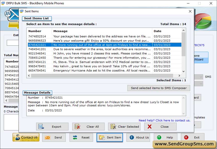Click the Close button in dialog
This screenshot has width=217, height=149.
160,126
